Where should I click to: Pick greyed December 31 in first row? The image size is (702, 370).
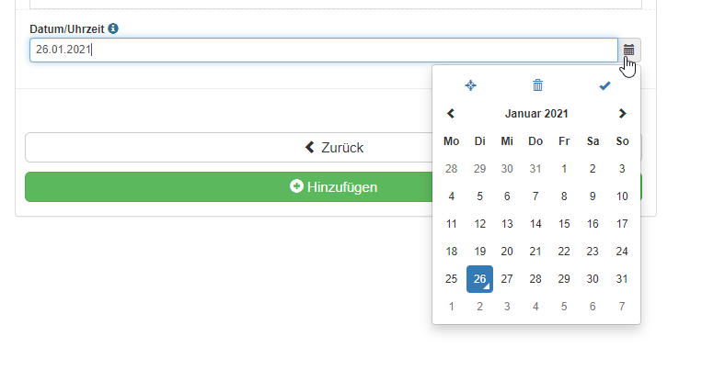pos(535,169)
